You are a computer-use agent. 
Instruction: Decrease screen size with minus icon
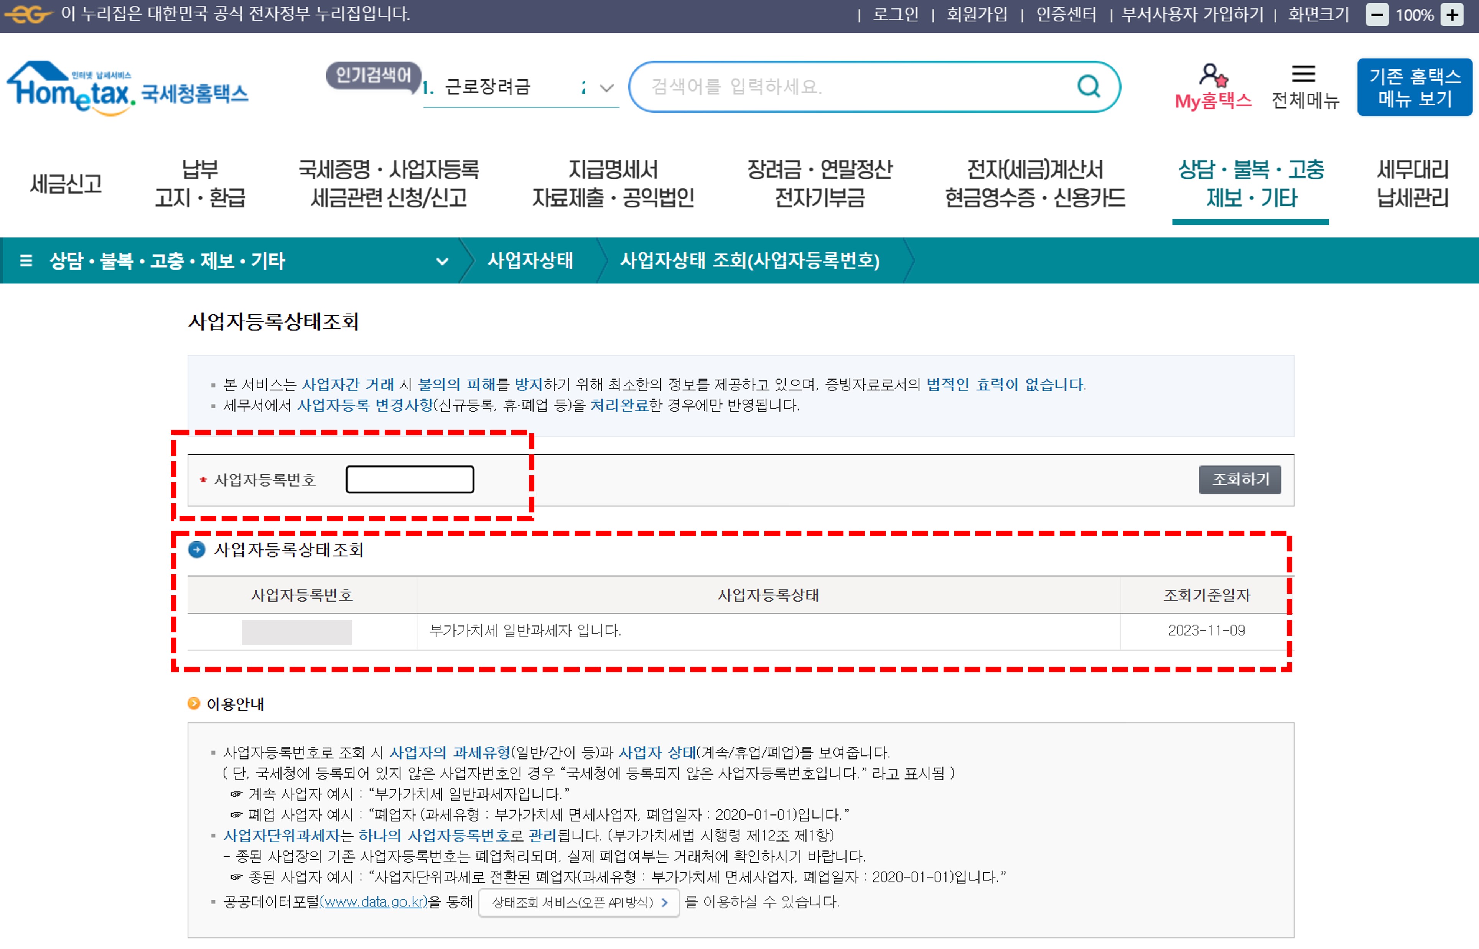pos(1377,15)
